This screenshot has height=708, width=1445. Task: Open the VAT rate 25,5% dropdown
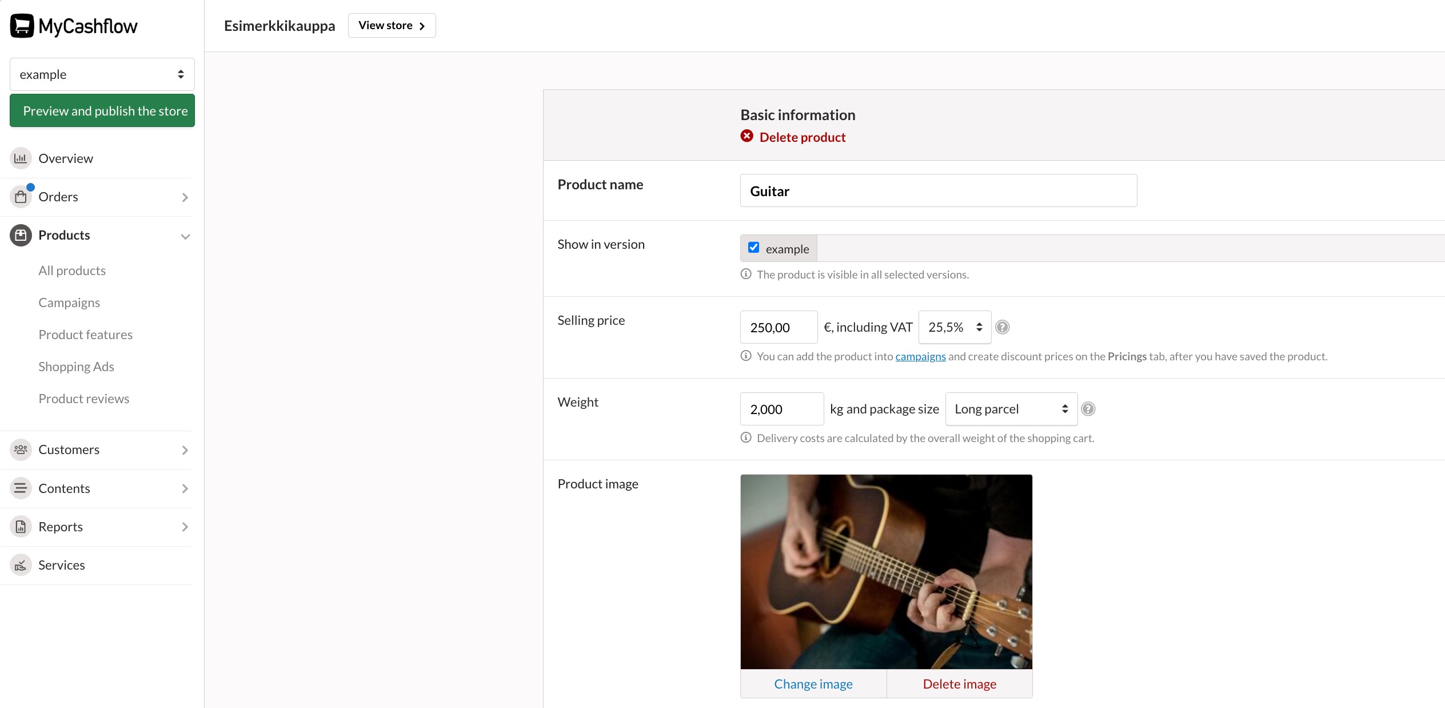tap(955, 327)
